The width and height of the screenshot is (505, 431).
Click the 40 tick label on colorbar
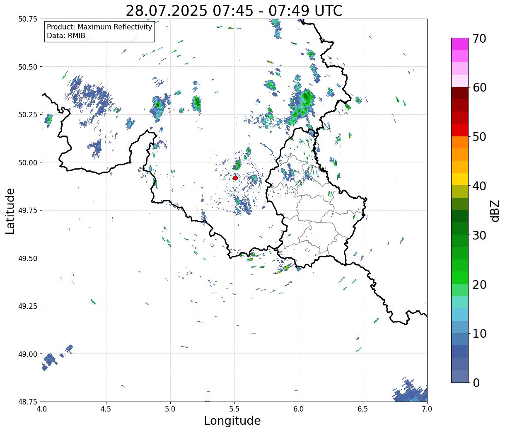coord(479,186)
